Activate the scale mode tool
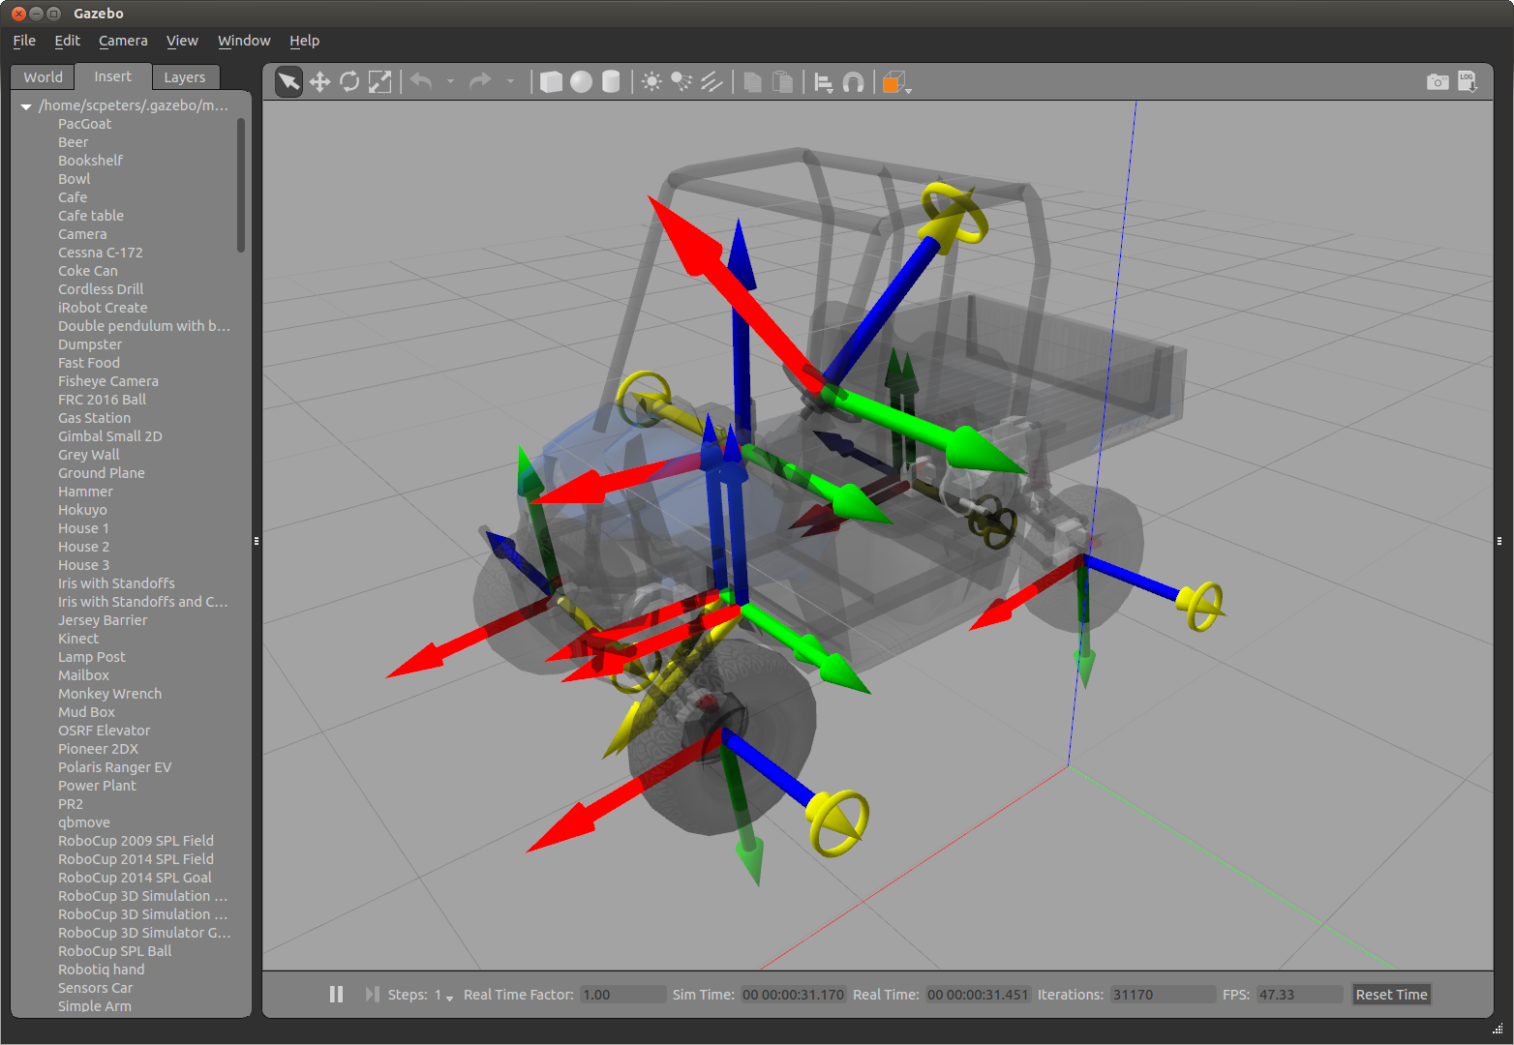The height and width of the screenshot is (1045, 1514). coord(380,82)
